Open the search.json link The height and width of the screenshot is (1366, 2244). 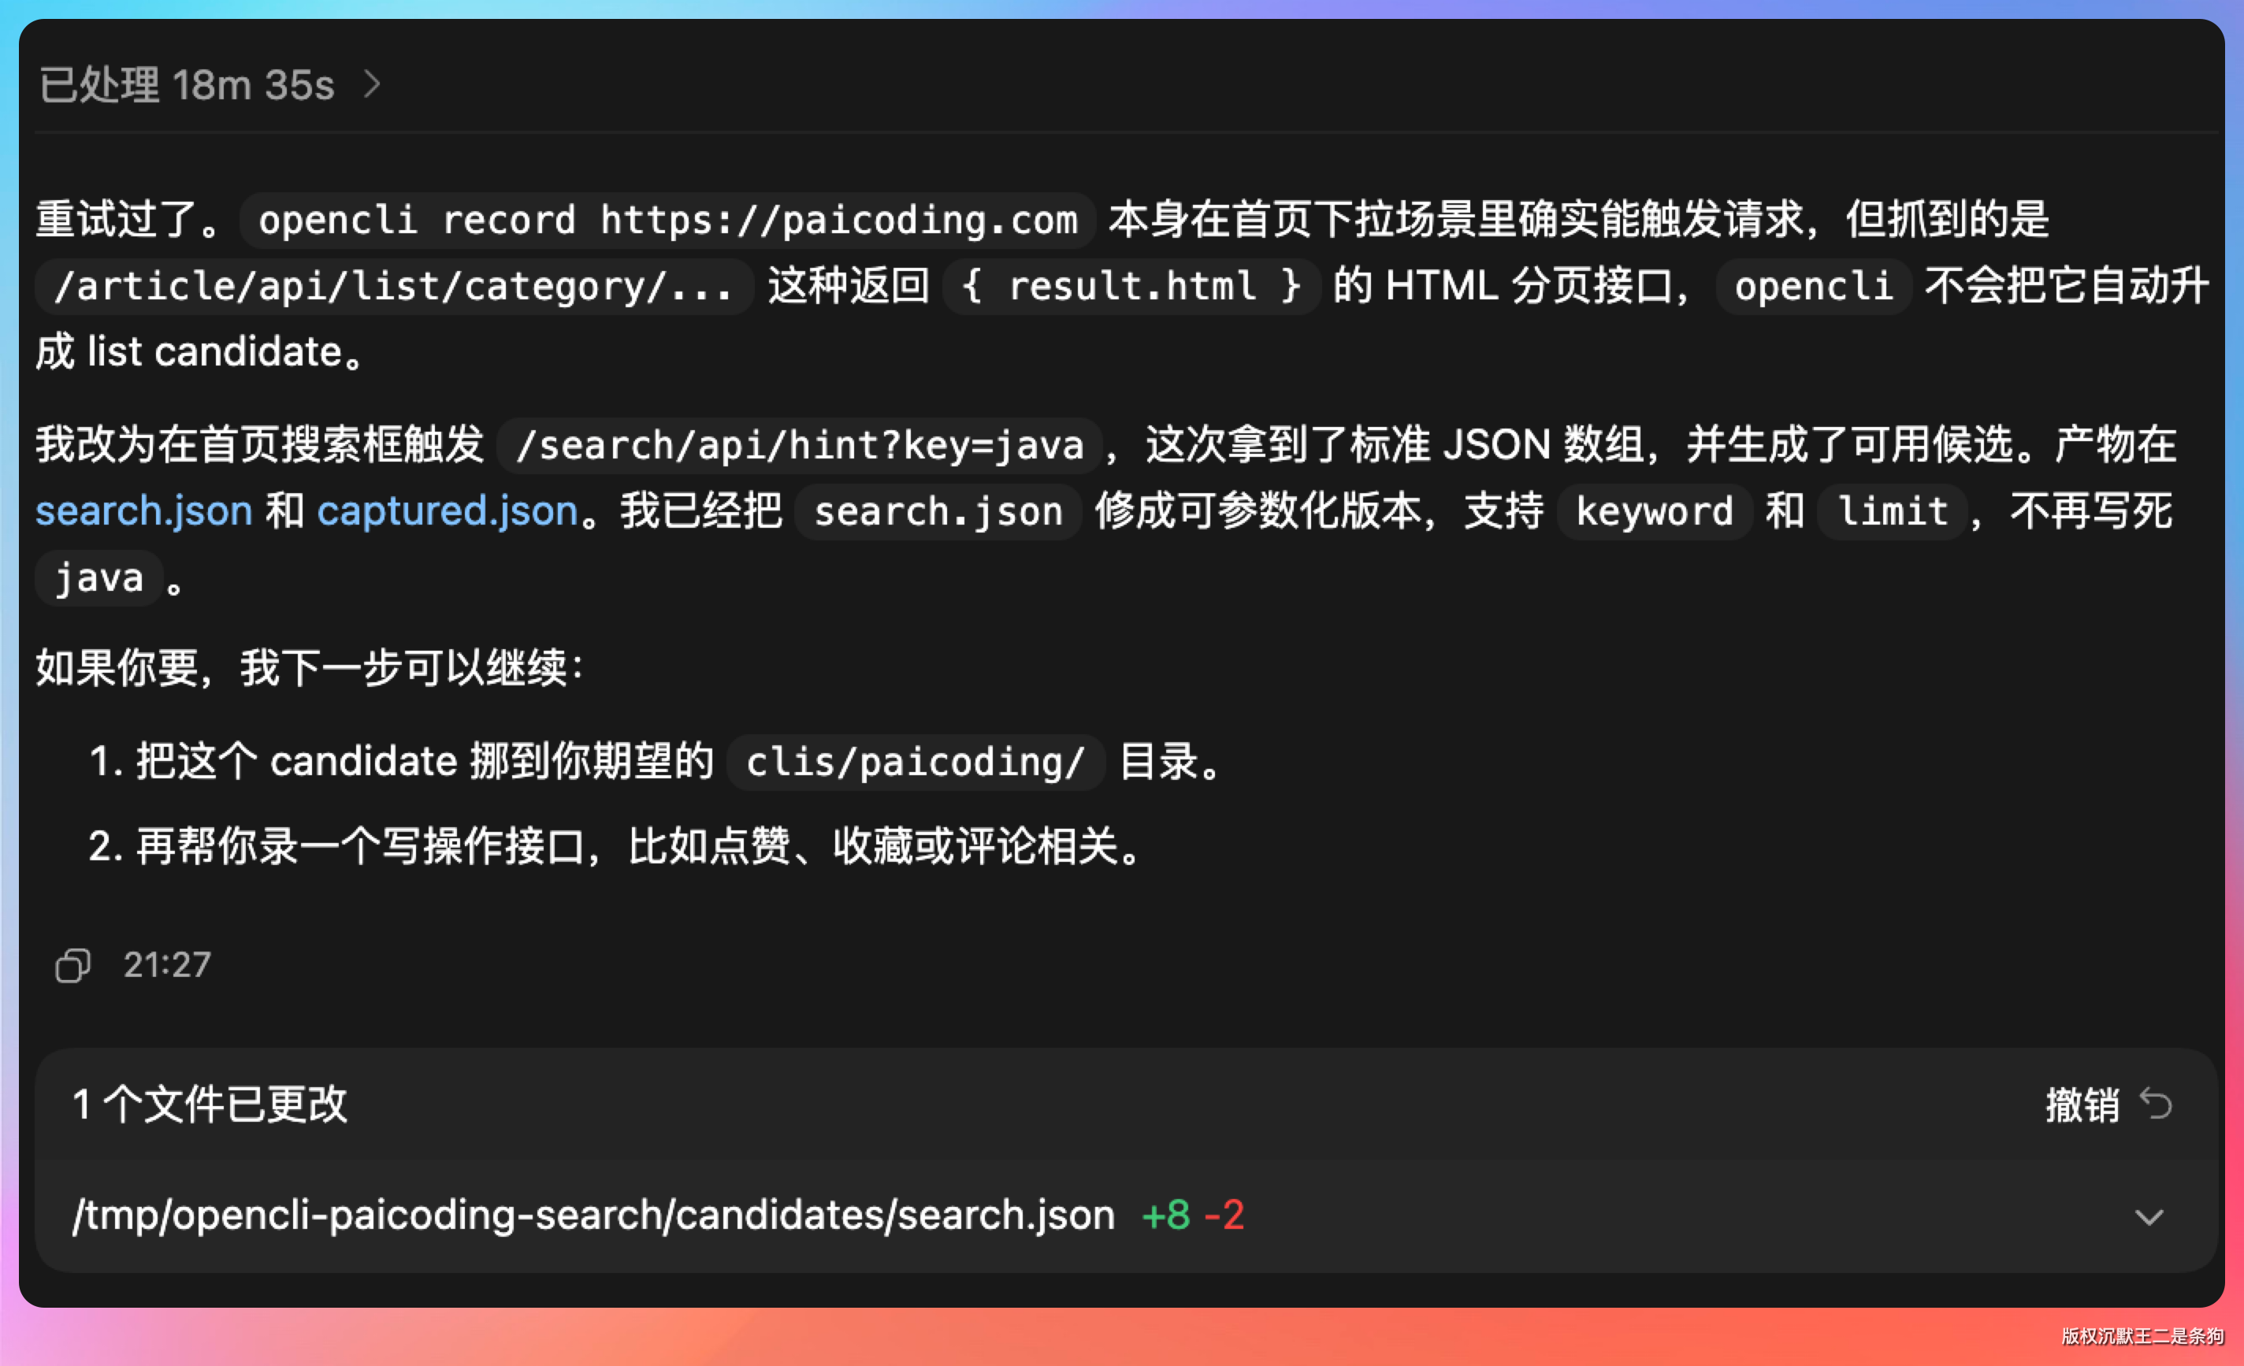pos(144,511)
